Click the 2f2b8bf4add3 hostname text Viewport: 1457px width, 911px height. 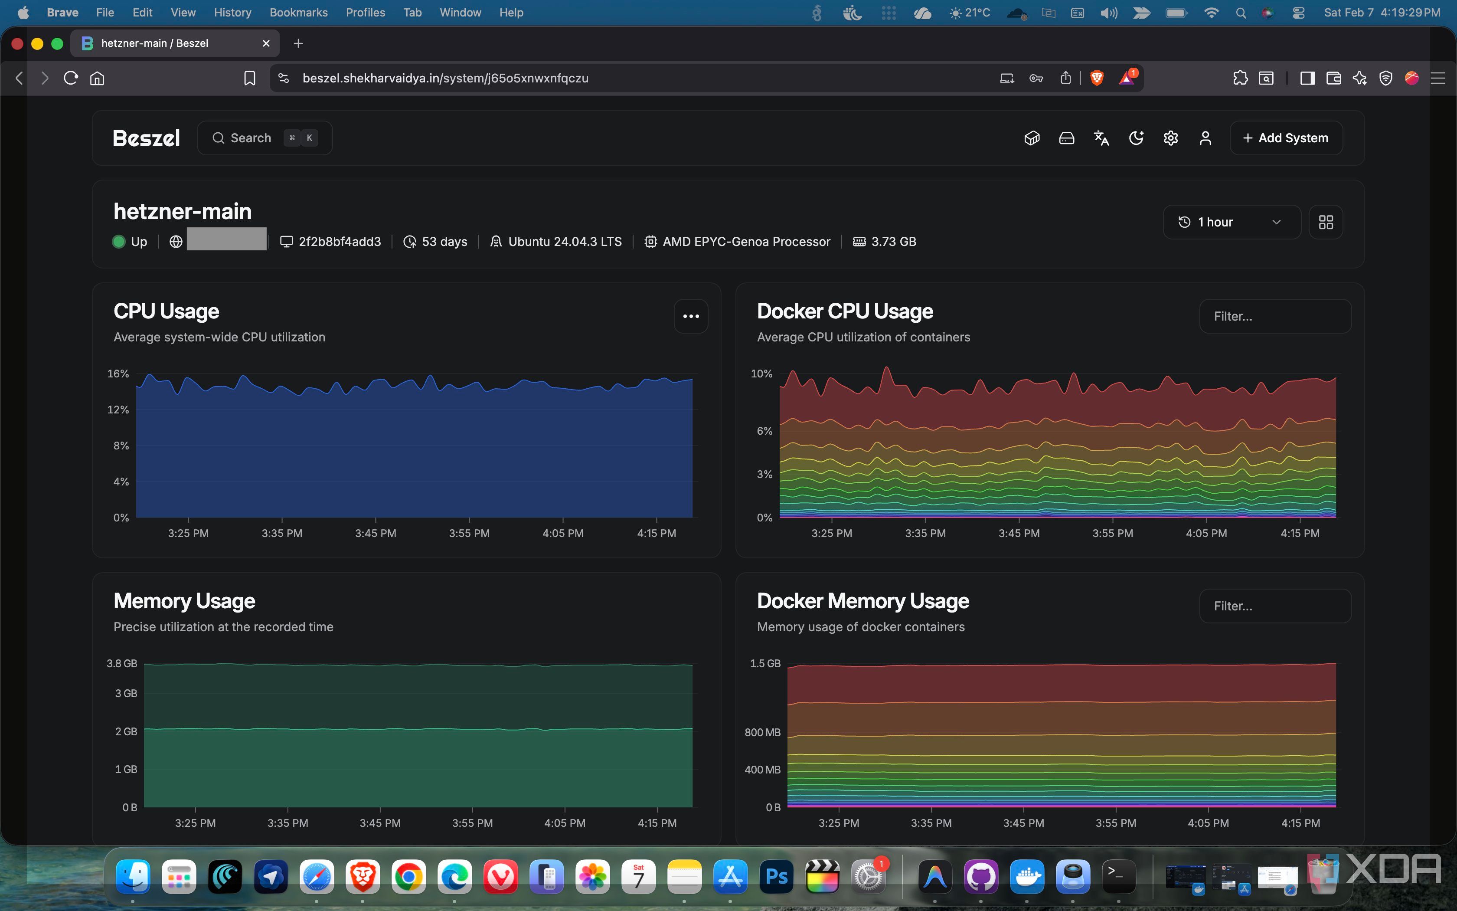coord(340,242)
